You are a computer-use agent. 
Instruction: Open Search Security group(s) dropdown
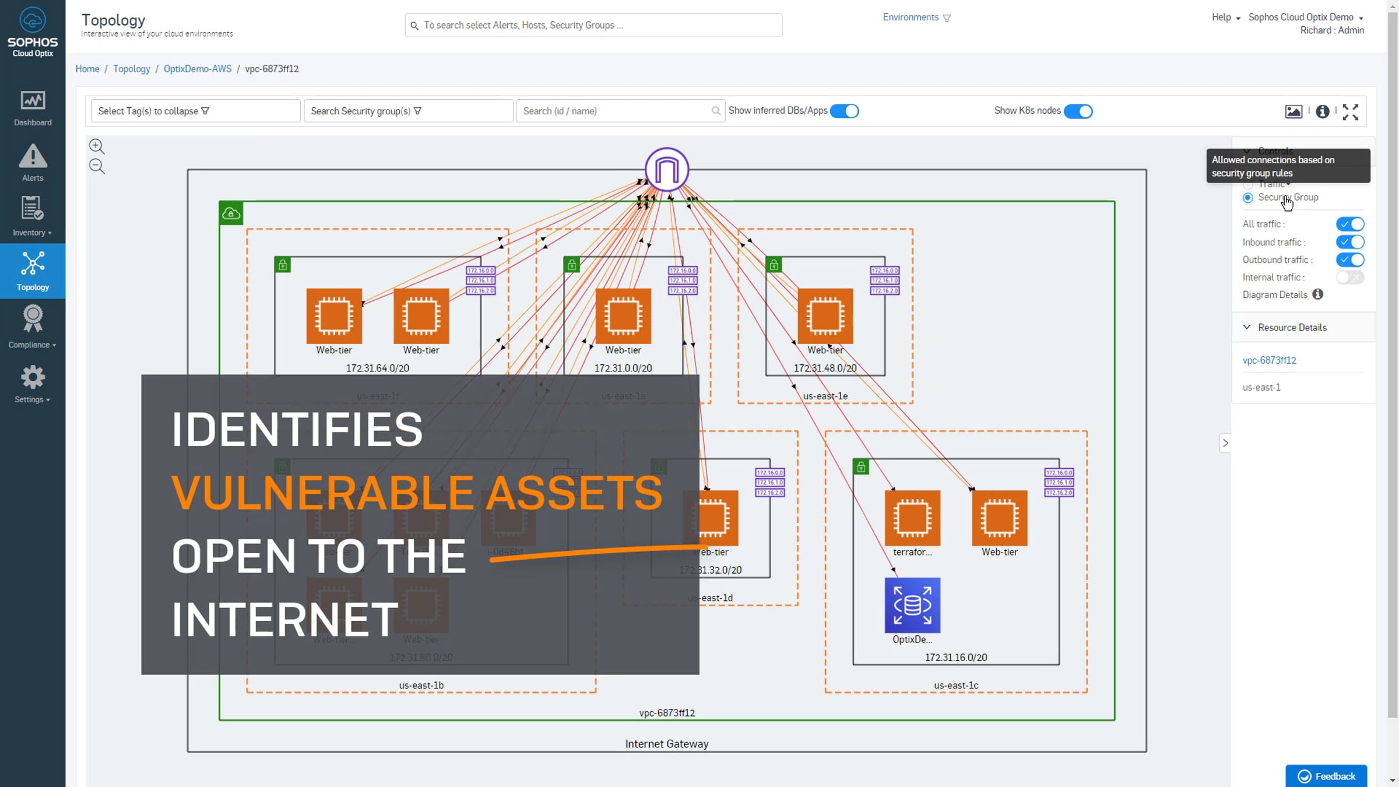click(x=408, y=111)
